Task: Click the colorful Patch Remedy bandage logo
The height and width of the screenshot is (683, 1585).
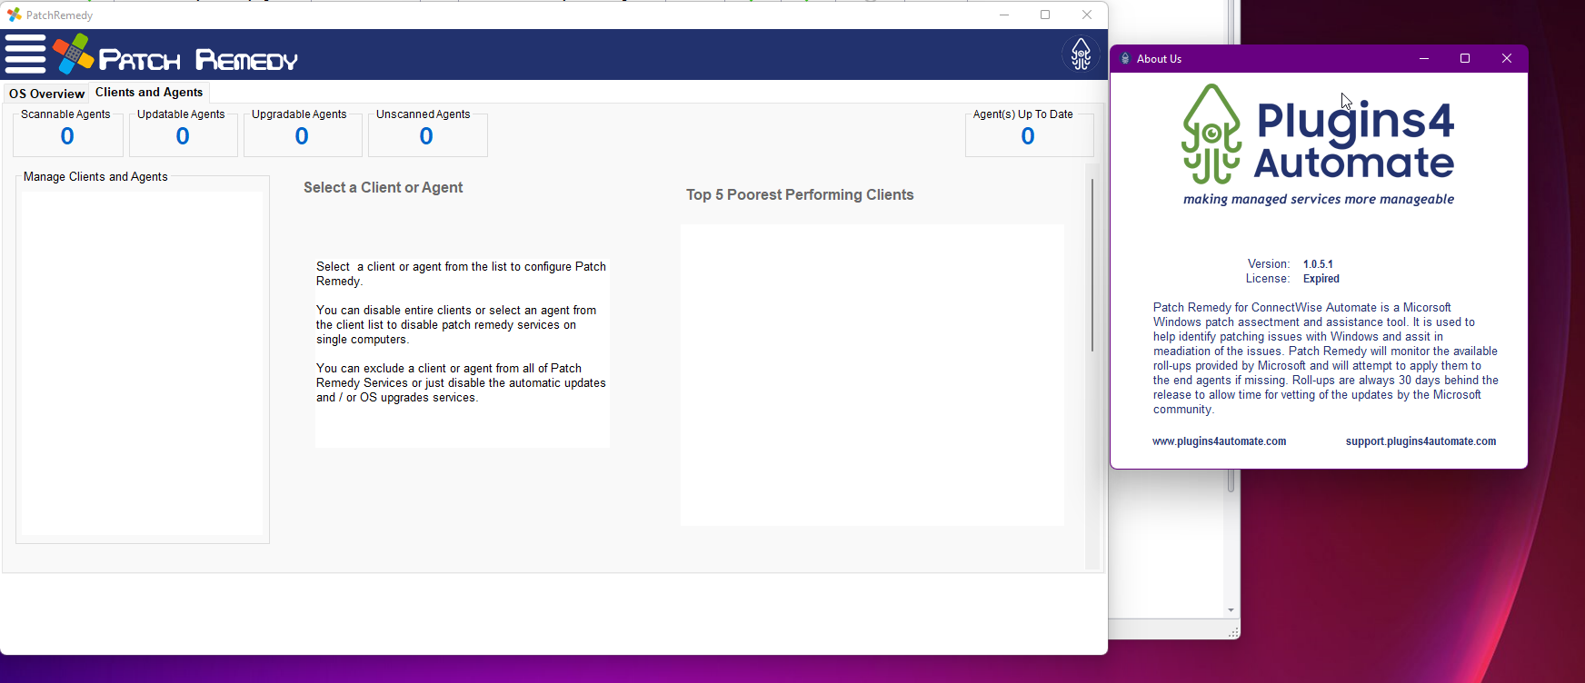Action: pos(73,54)
